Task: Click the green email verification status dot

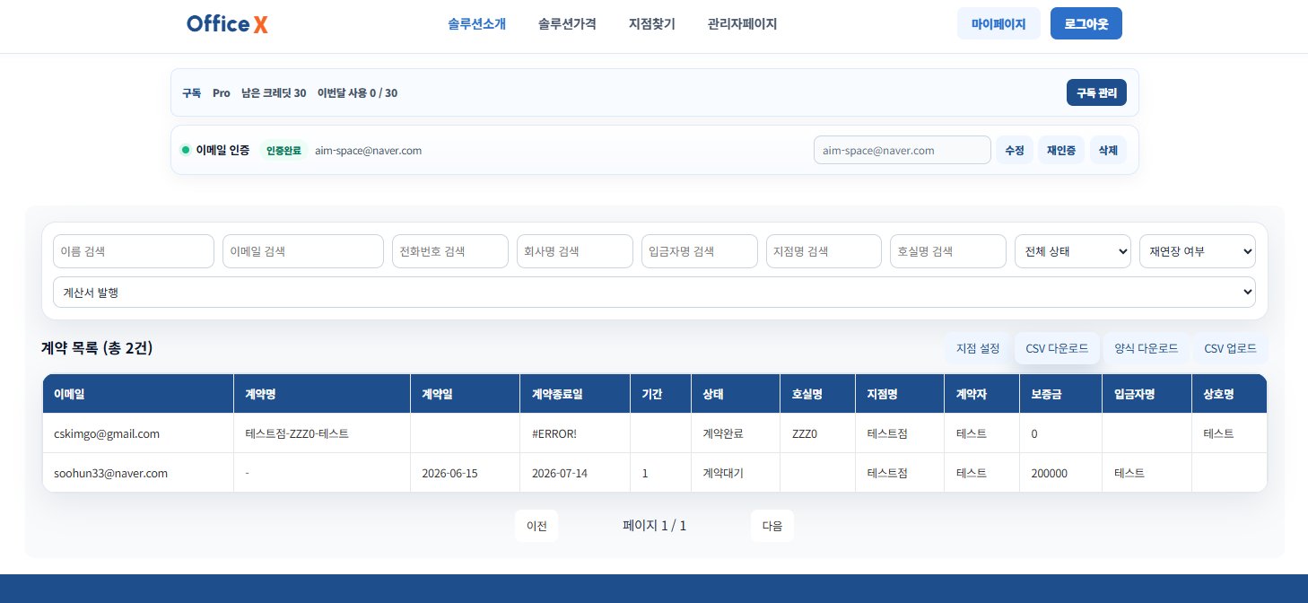Action: [186, 150]
